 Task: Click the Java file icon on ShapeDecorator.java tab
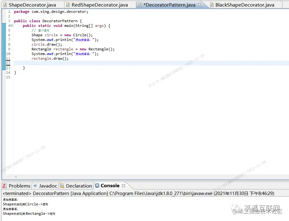[x=5, y=5]
